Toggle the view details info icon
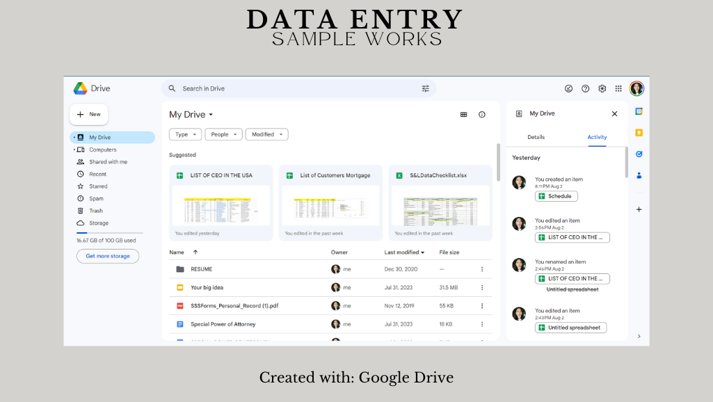 pos(482,115)
